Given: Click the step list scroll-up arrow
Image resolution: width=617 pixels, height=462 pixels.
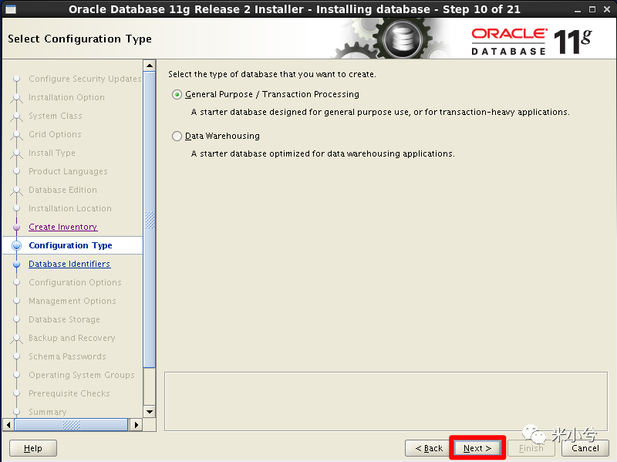Looking at the screenshot, I should [x=150, y=66].
